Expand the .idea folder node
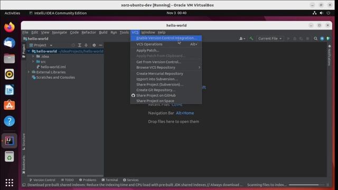Viewport: 338px width, 190px height. coord(33,56)
